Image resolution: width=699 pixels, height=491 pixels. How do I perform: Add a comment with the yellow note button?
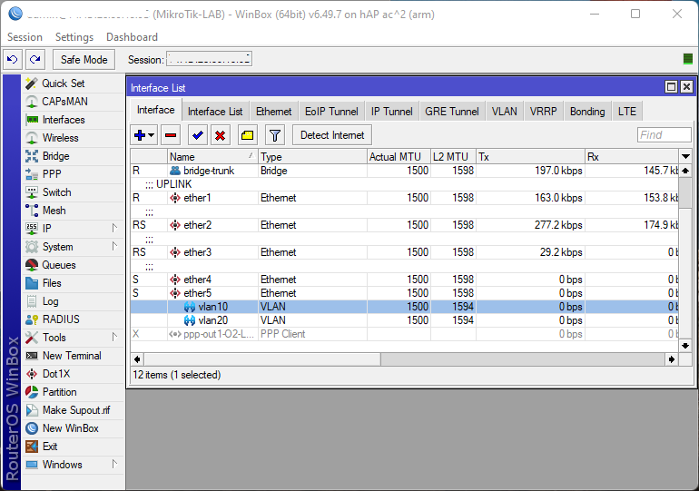[248, 135]
